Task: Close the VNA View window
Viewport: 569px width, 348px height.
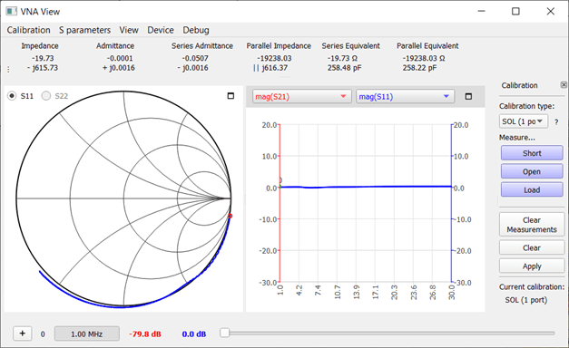Action: (x=551, y=11)
